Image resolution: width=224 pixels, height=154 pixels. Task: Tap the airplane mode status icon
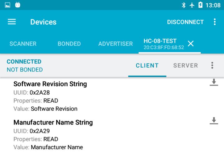(192, 5)
